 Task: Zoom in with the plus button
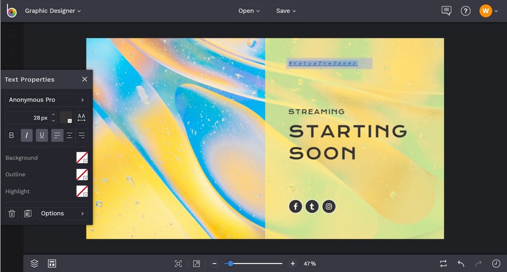[293, 263]
